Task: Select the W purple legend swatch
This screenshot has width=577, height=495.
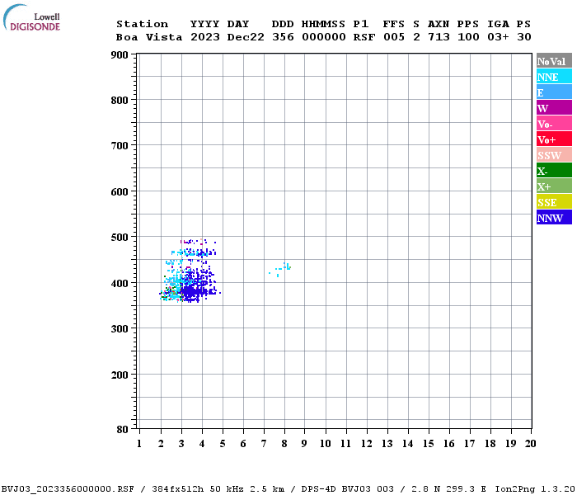Action: tap(554, 107)
